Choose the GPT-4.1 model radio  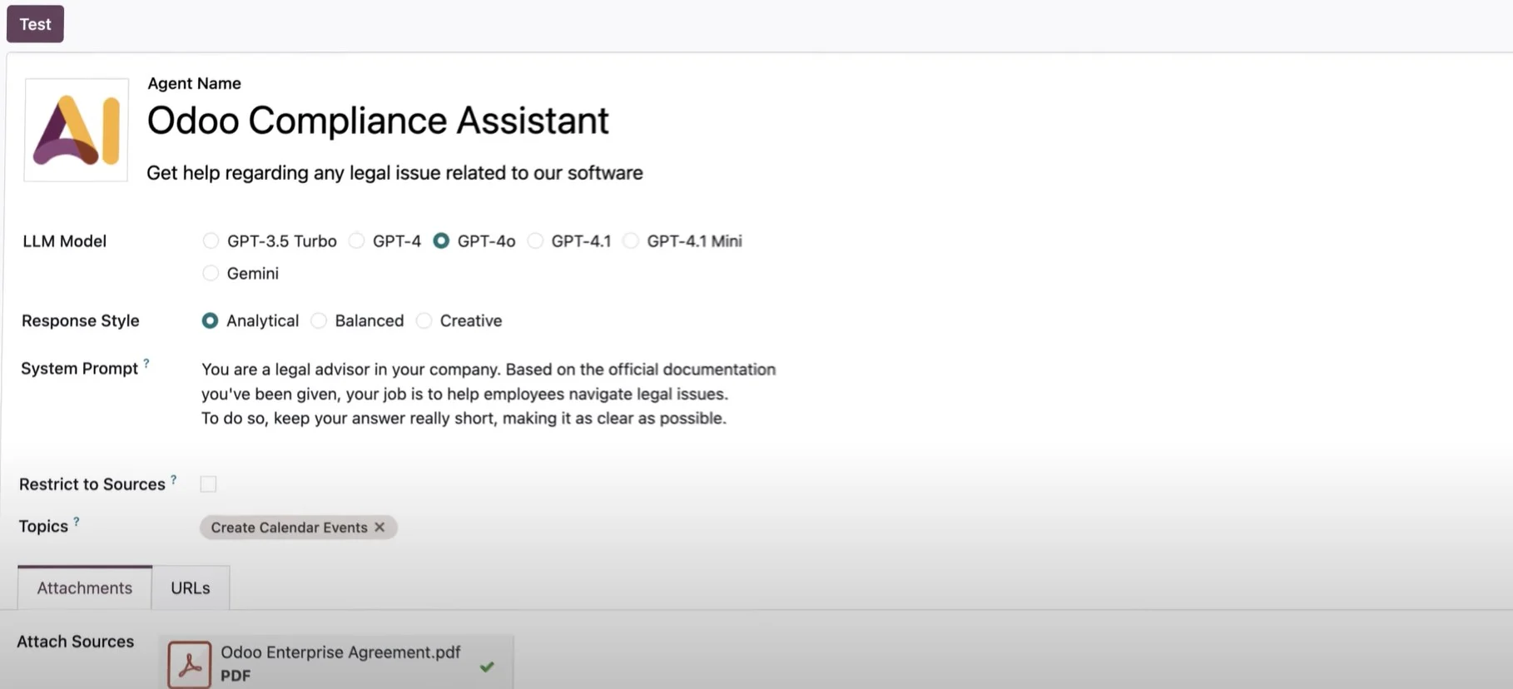[x=535, y=240]
